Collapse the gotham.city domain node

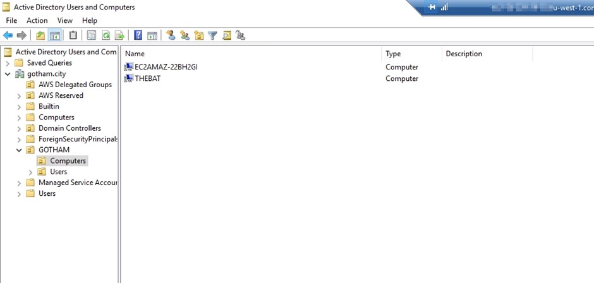click(8, 75)
